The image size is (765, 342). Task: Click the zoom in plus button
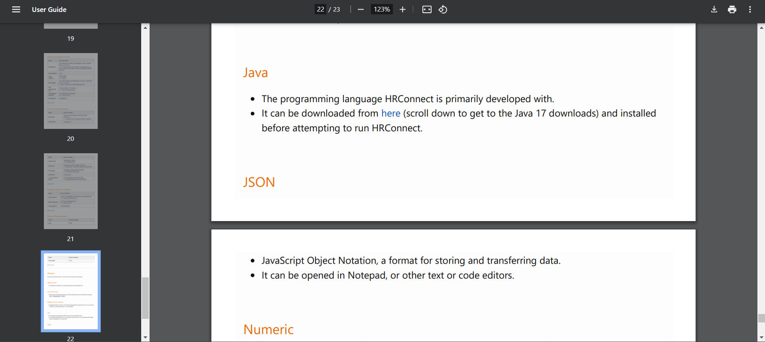[x=402, y=9]
